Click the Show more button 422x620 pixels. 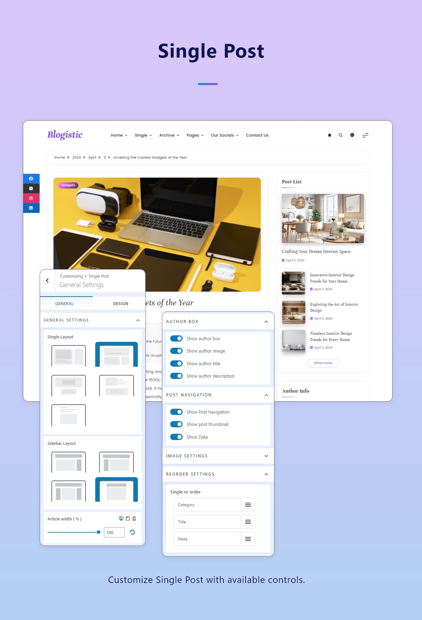tap(323, 363)
